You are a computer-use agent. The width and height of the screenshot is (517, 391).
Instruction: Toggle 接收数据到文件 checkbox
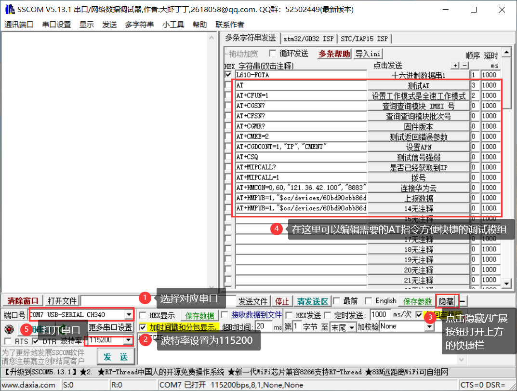[225, 314]
